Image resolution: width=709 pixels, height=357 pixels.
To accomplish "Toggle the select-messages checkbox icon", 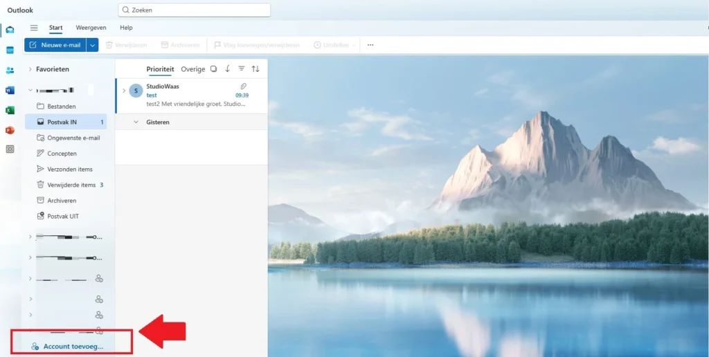I will coord(213,69).
